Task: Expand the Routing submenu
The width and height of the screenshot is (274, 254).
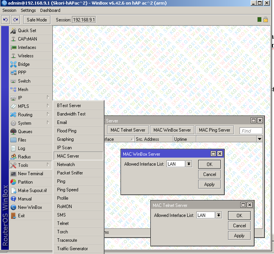Action: point(48,115)
